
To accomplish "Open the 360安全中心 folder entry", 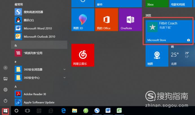I will click(39, 78).
